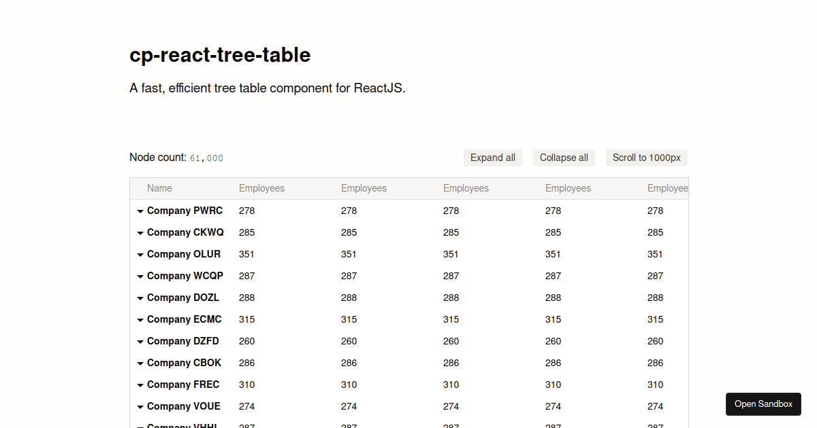817x428 pixels.
Task: Click the cp-react-tree-table heading
Action: (x=219, y=55)
